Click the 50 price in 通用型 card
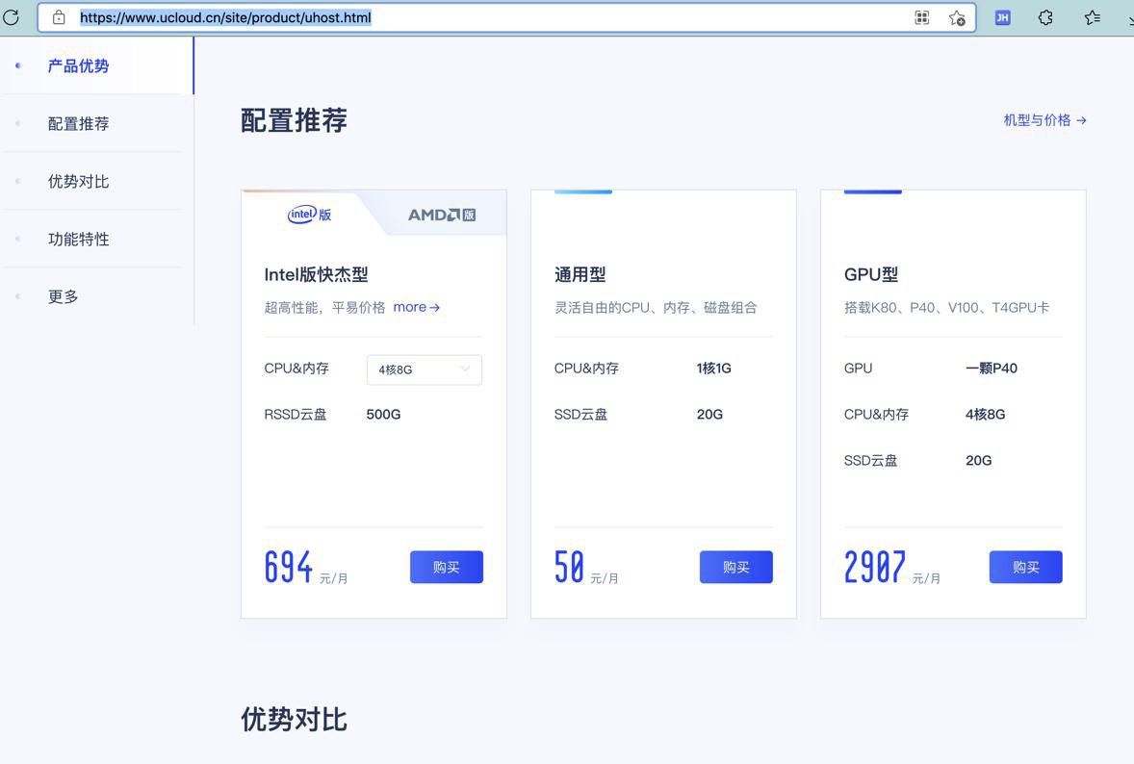 point(569,567)
